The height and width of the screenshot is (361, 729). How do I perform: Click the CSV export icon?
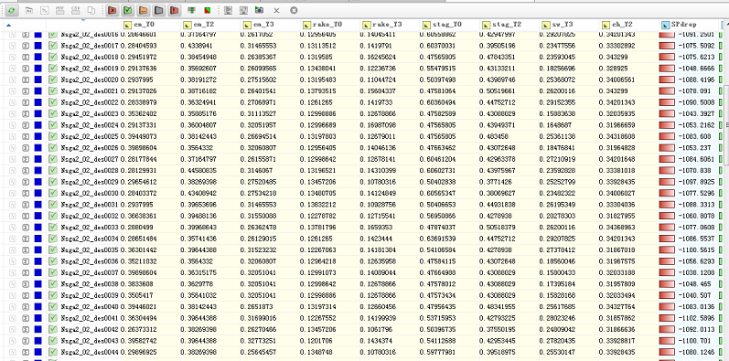click(76, 10)
